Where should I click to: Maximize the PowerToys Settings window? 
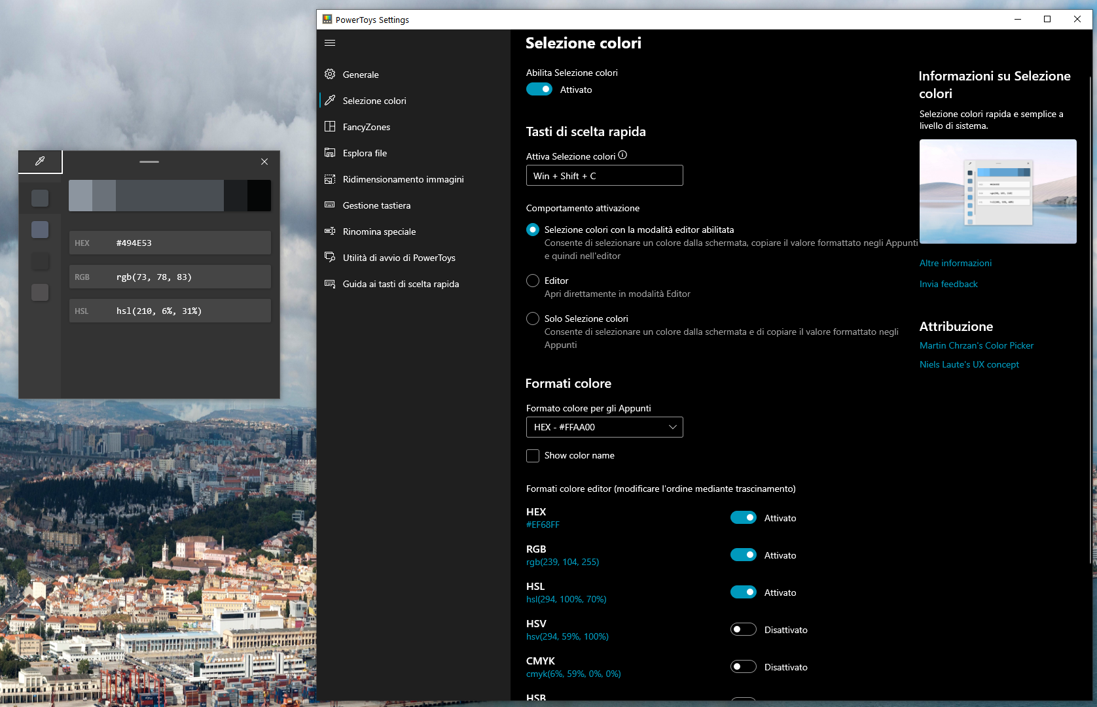(x=1047, y=19)
